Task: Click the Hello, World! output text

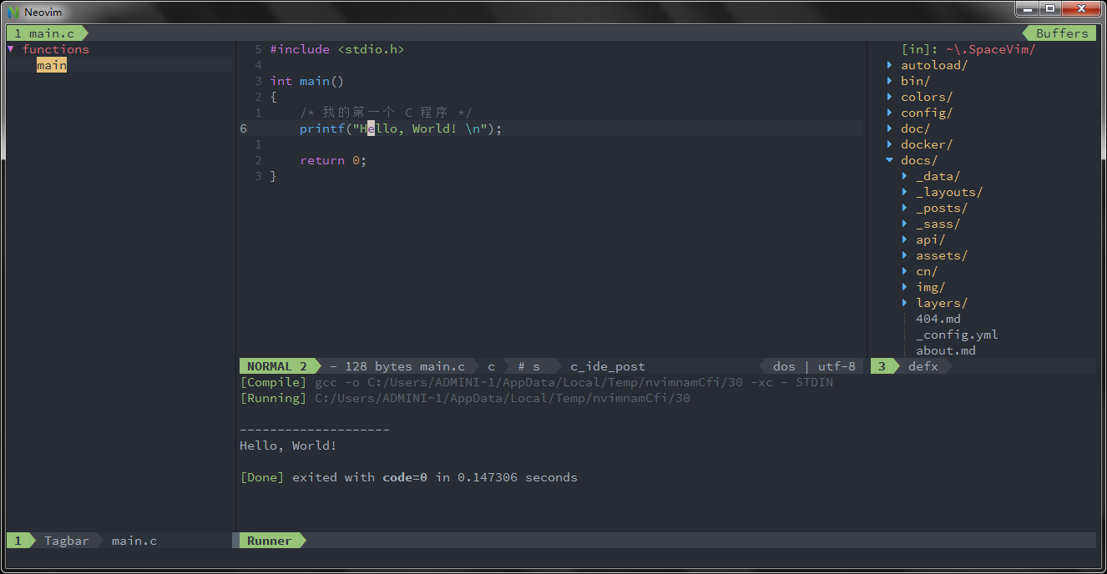Action: [288, 446]
